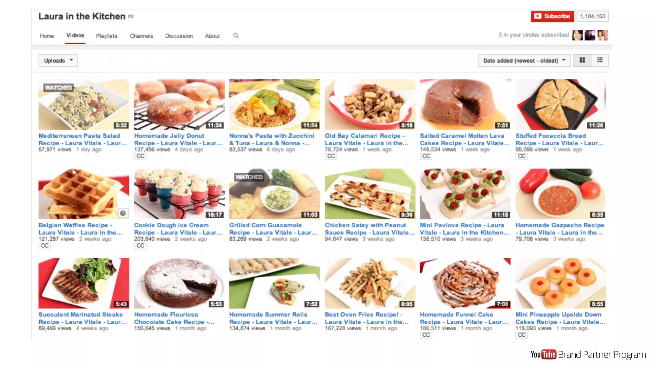Click third subscribed circle avatar
The height and width of the screenshot is (368, 655).
point(603,35)
